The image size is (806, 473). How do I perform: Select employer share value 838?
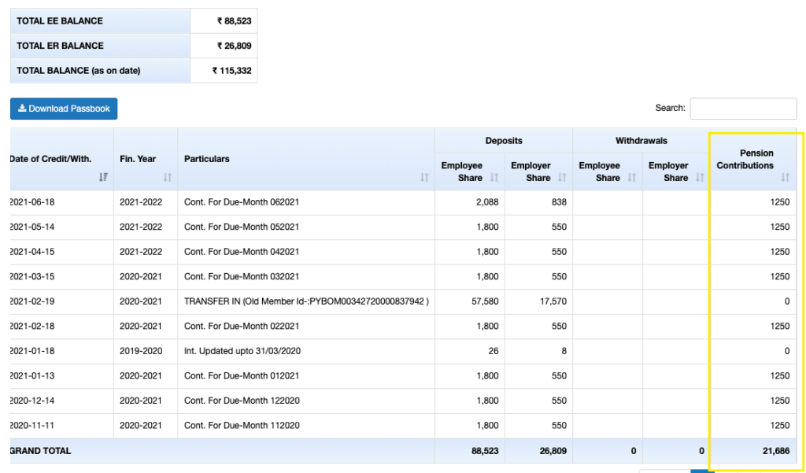point(558,202)
